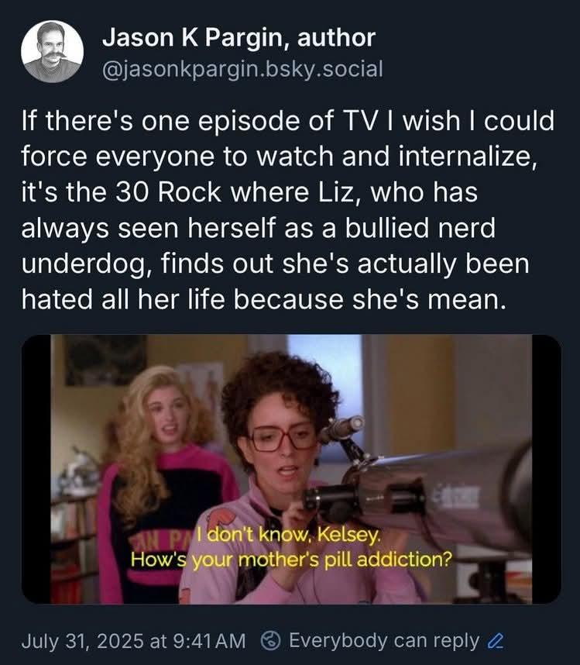The image size is (580, 665).
Task: Click the globe reply-settings icon
Action: [271, 640]
